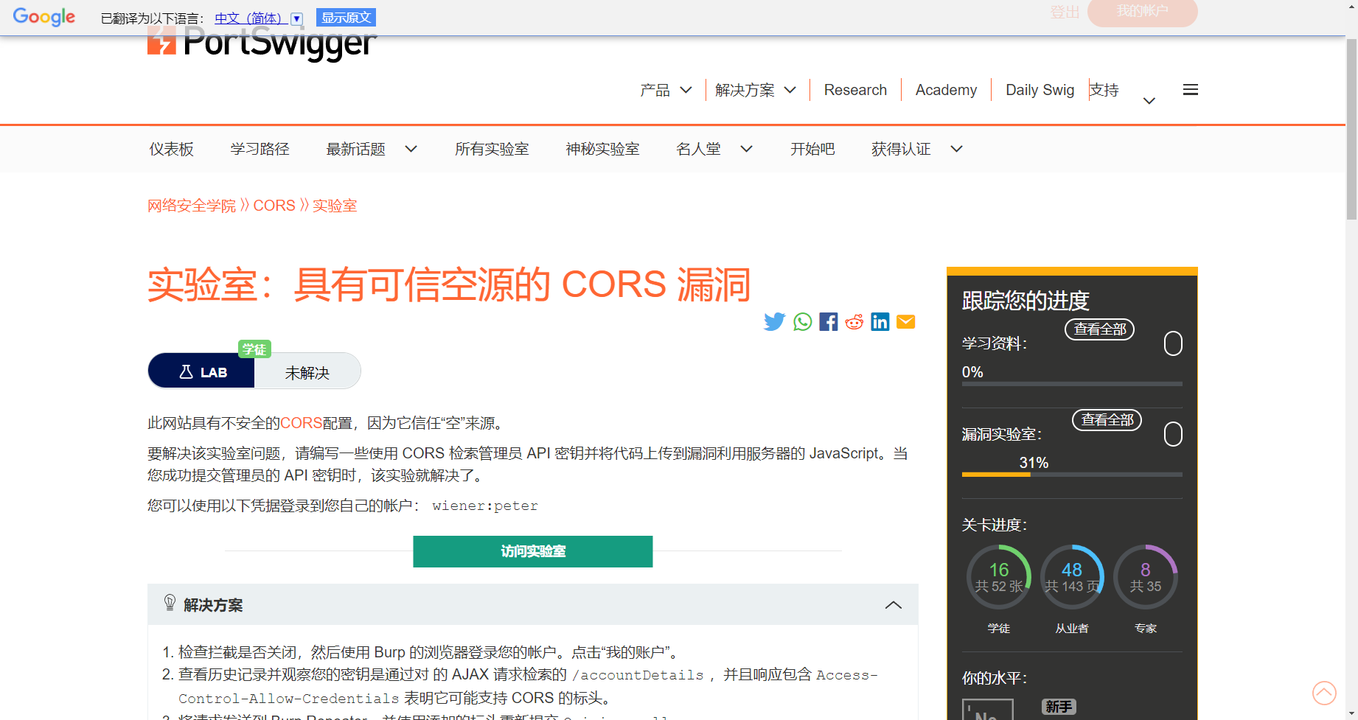The width and height of the screenshot is (1358, 720).
Task: Click the 漏洞实验室 31% progress bar
Action: tap(1072, 475)
